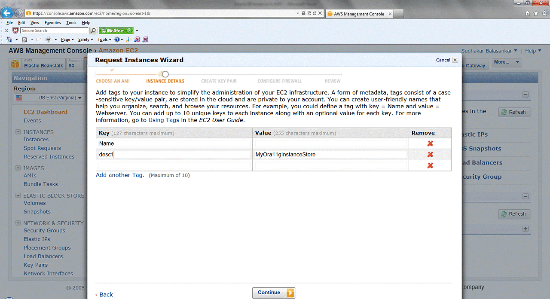Viewport: 550px width, 299px height.
Task: Close the McAfee toolbar with the X
Action: click(x=6, y=31)
